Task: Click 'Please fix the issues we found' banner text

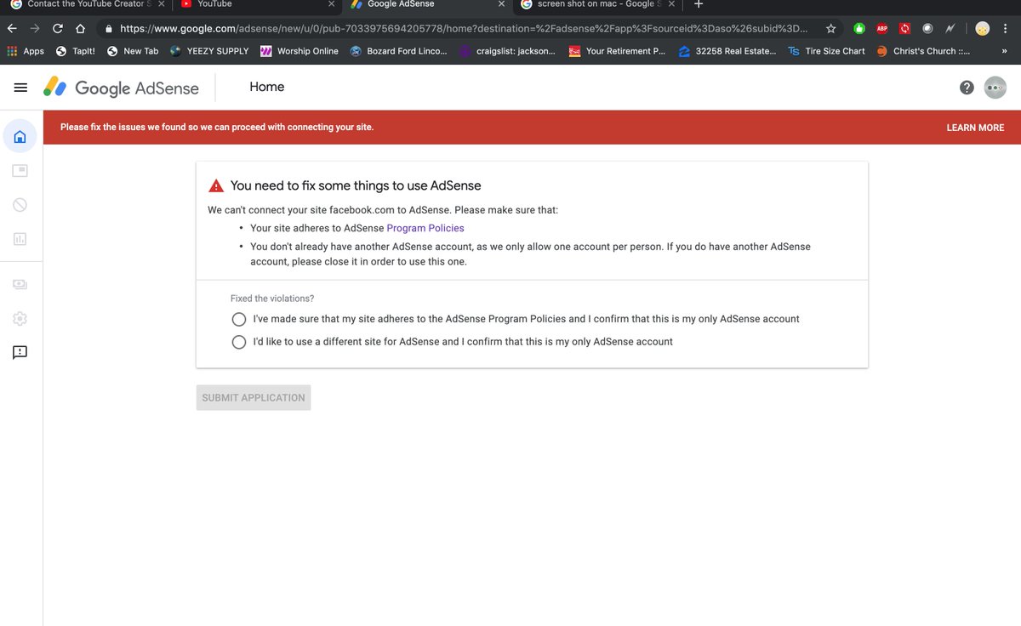Action: (217, 127)
